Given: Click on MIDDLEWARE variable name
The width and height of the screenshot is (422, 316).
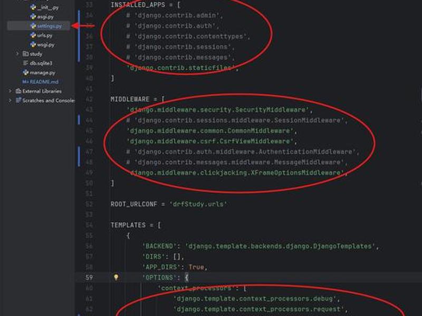Looking at the screenshot, I should (x=130, y=100).
